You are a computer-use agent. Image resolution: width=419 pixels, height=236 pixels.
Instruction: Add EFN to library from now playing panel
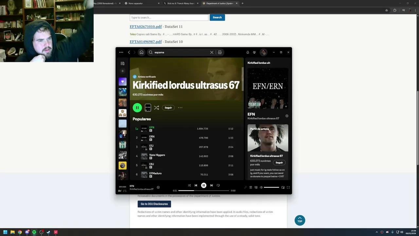(287, 116)
